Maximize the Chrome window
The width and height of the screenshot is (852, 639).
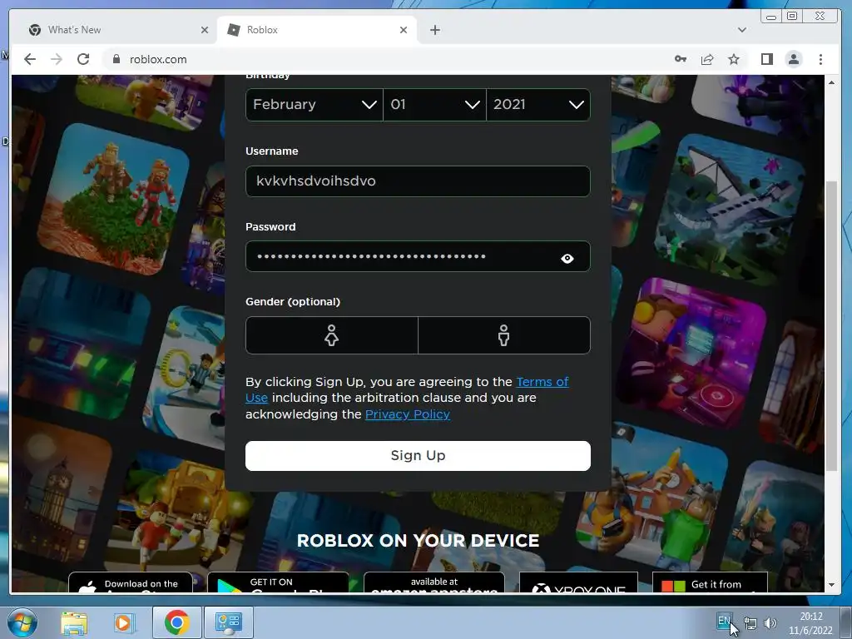pyautogui.click(x=792, y=17)
